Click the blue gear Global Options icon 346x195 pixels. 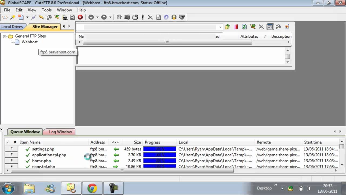tap(166, 17)
